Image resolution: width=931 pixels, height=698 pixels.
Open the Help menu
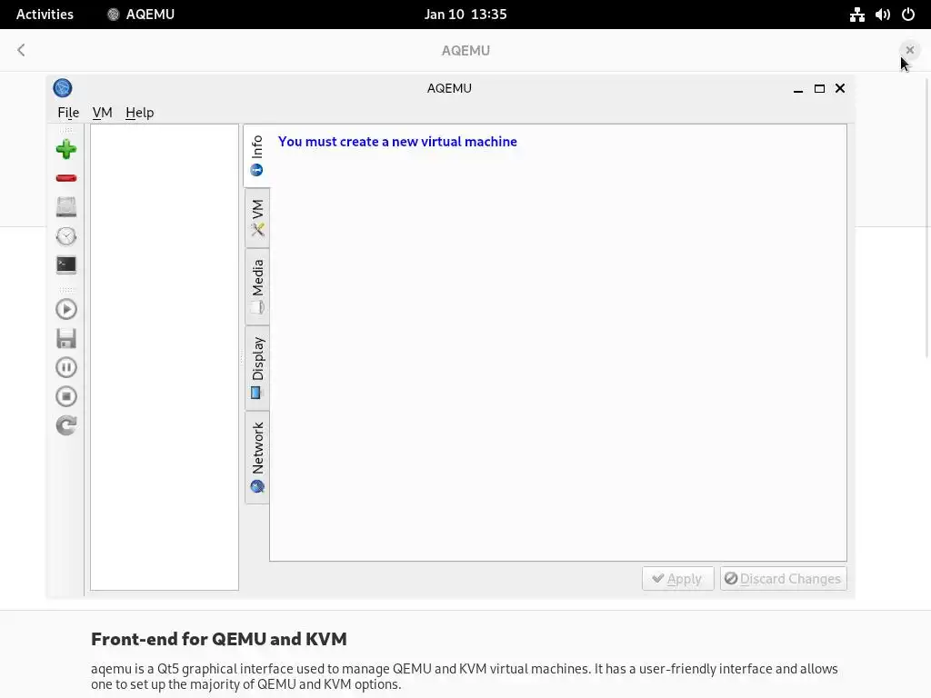point(139,112)
